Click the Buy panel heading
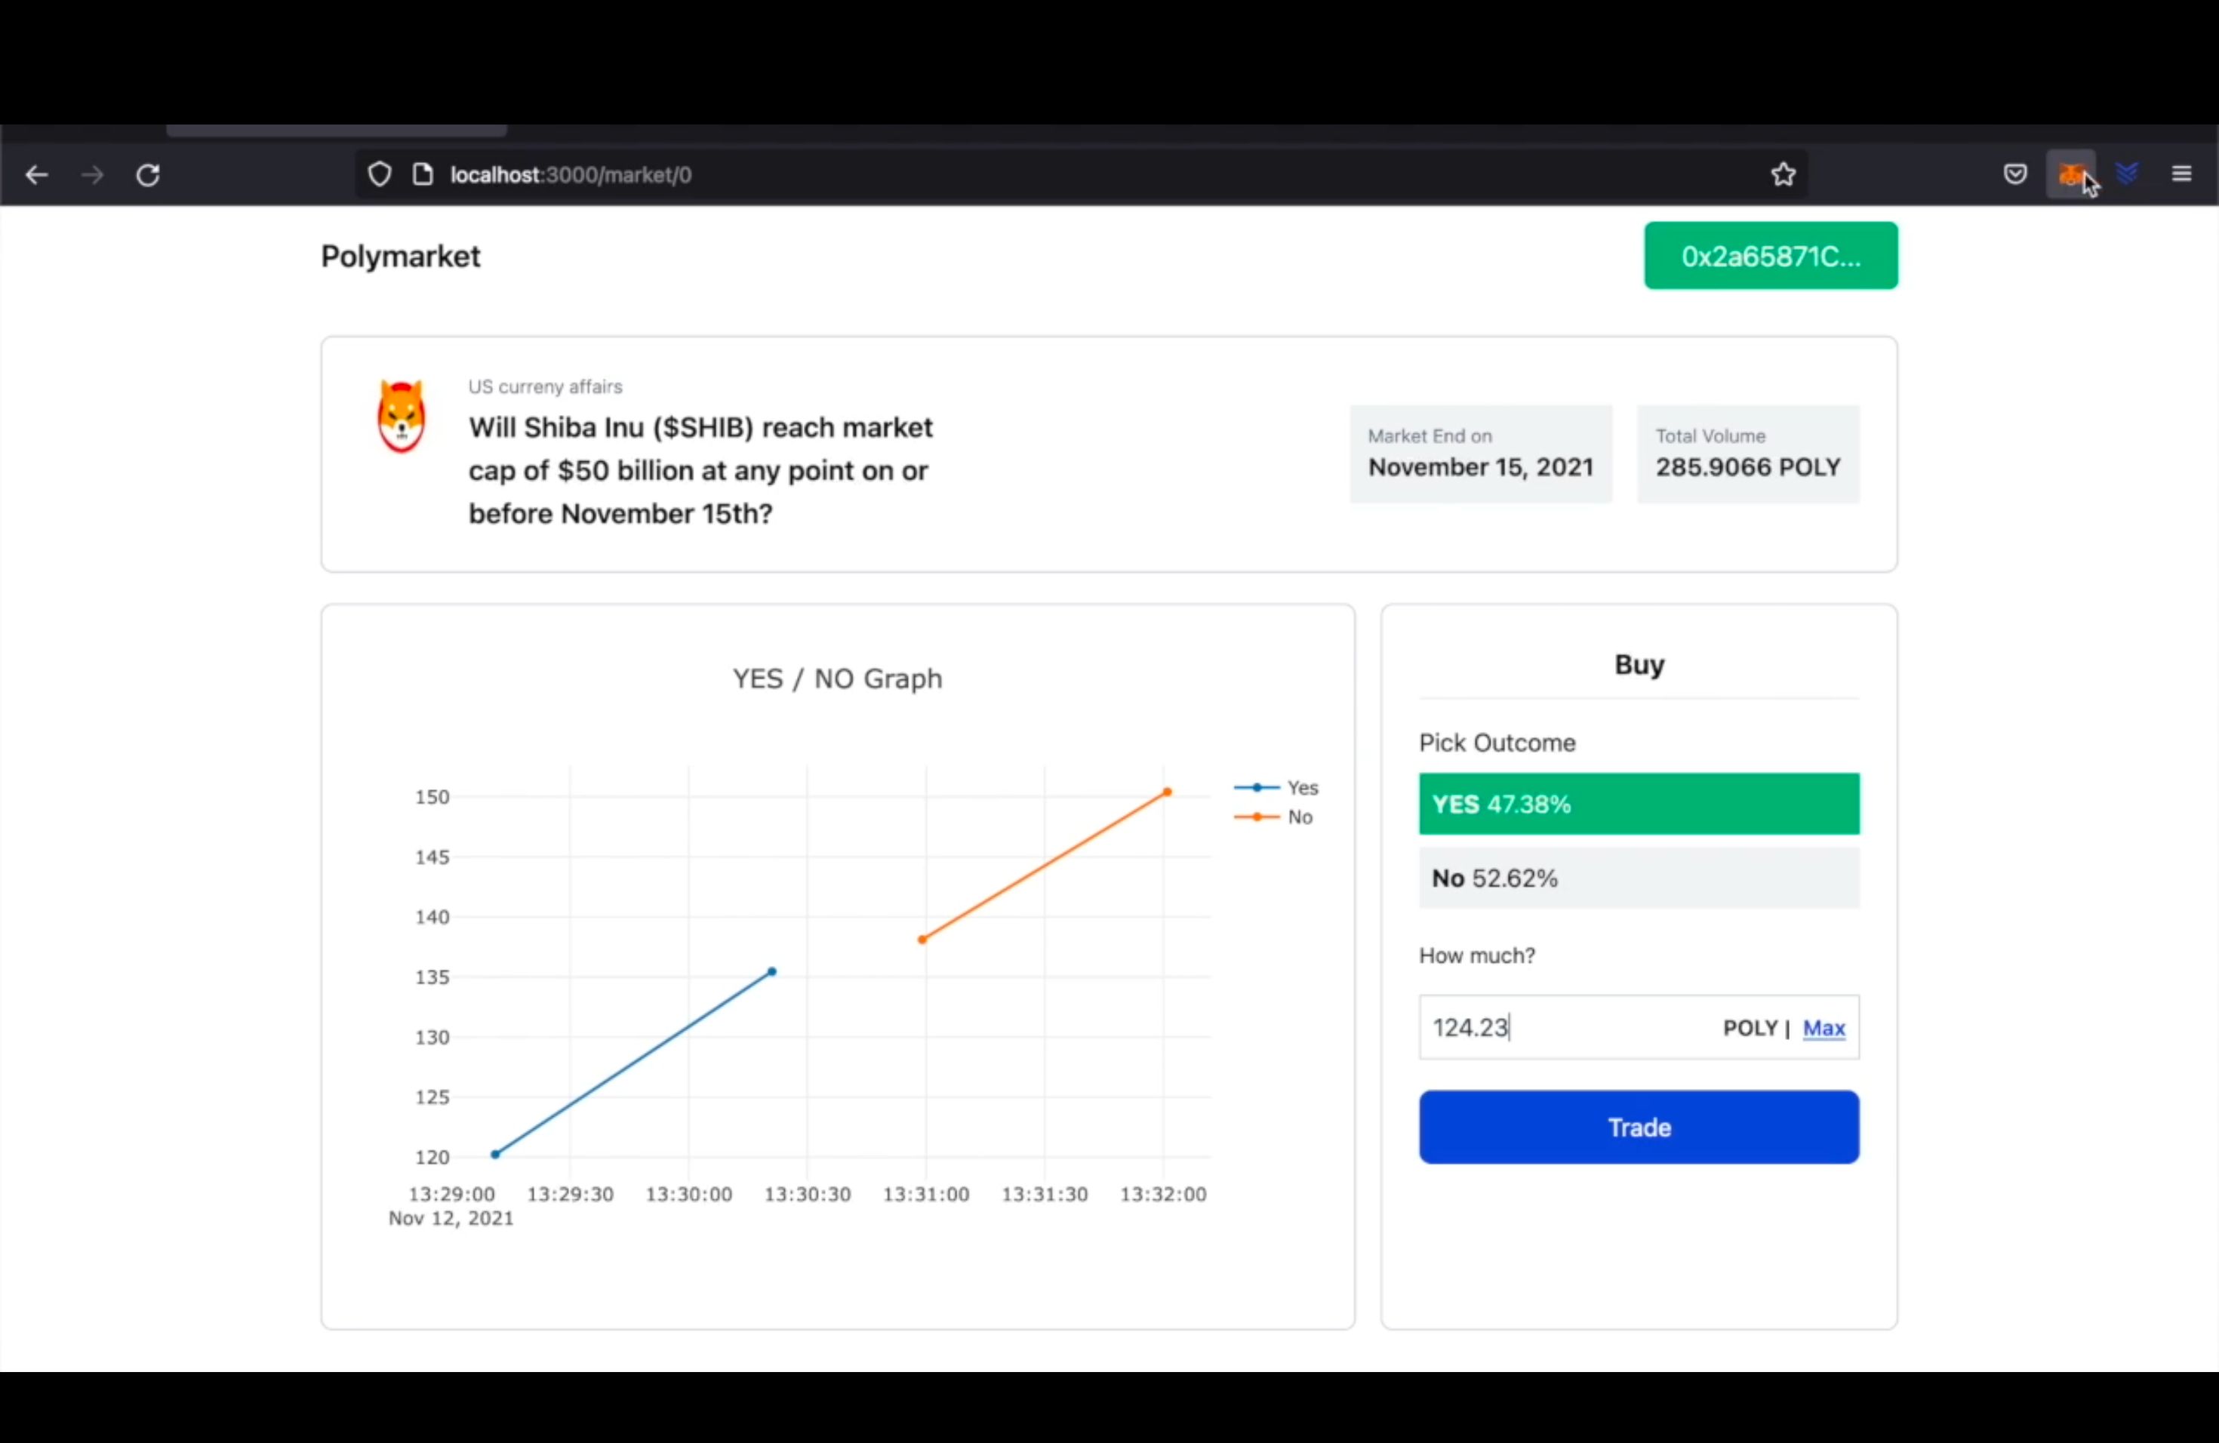2219x1443 pixels. click(1639, 665)
